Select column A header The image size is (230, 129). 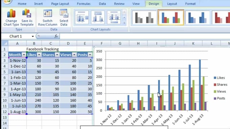17,43
